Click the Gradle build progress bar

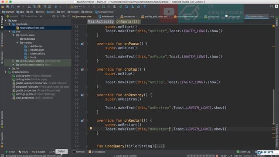201,156
